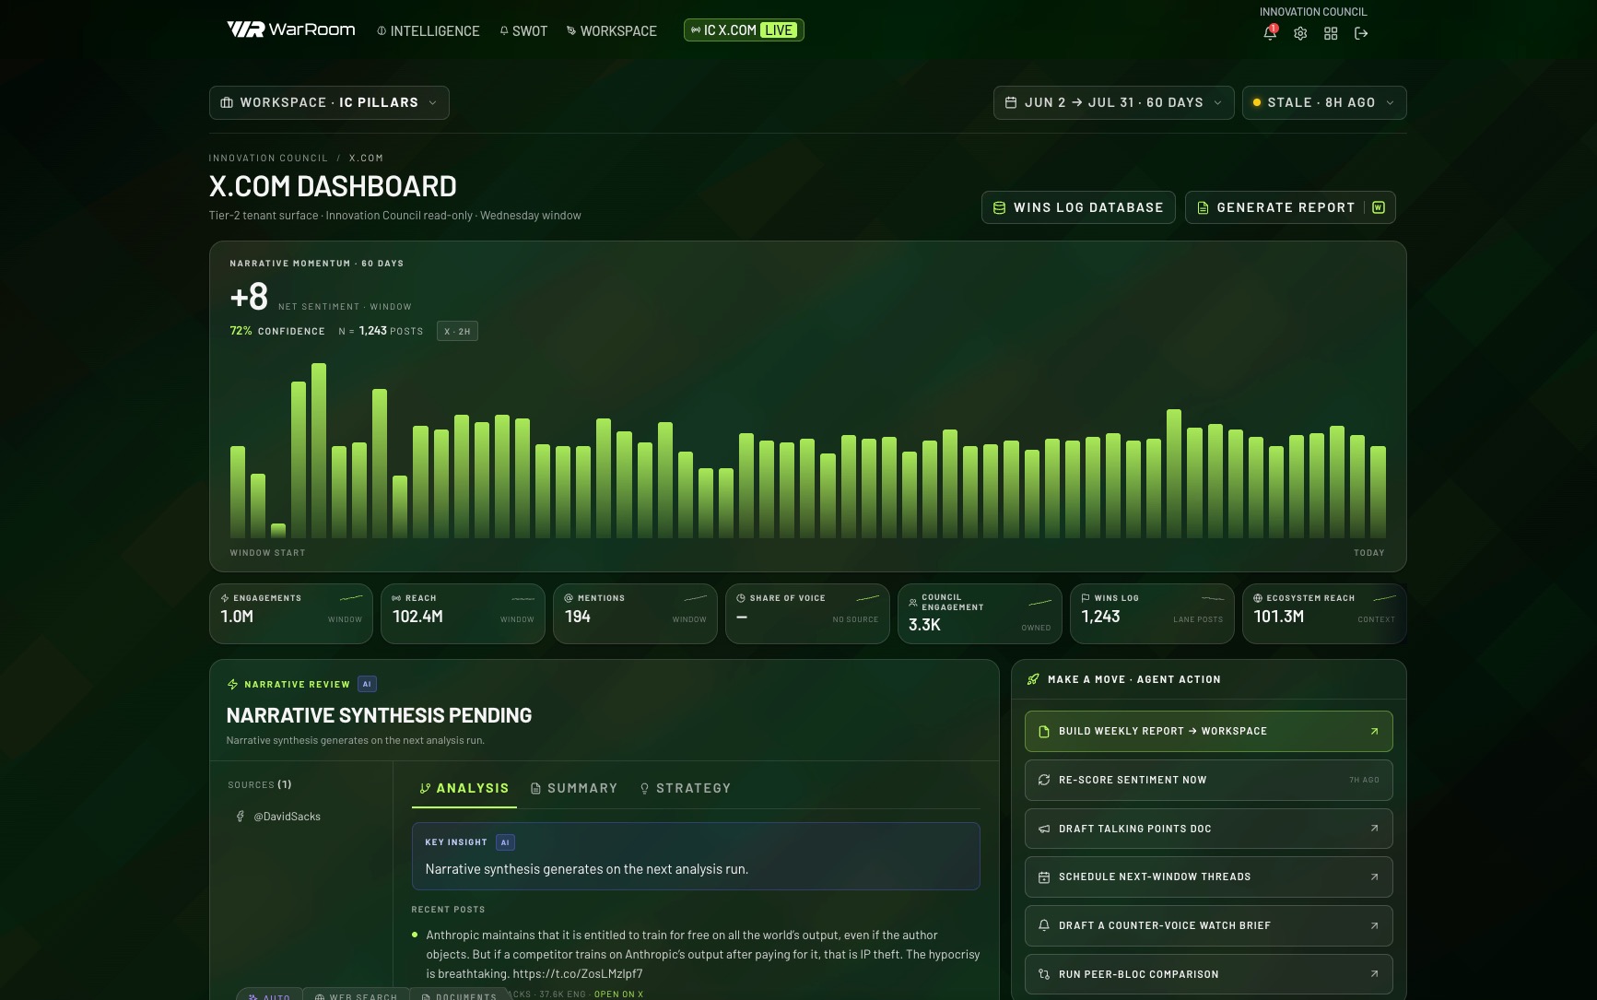Open the Wins Log 1,243 card
Viewport: 1597px width, 1000px height.
point(1152,613)
